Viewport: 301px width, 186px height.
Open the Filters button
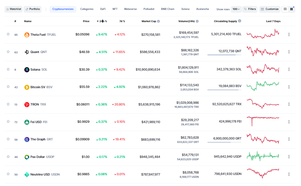[x=250, y=9]
